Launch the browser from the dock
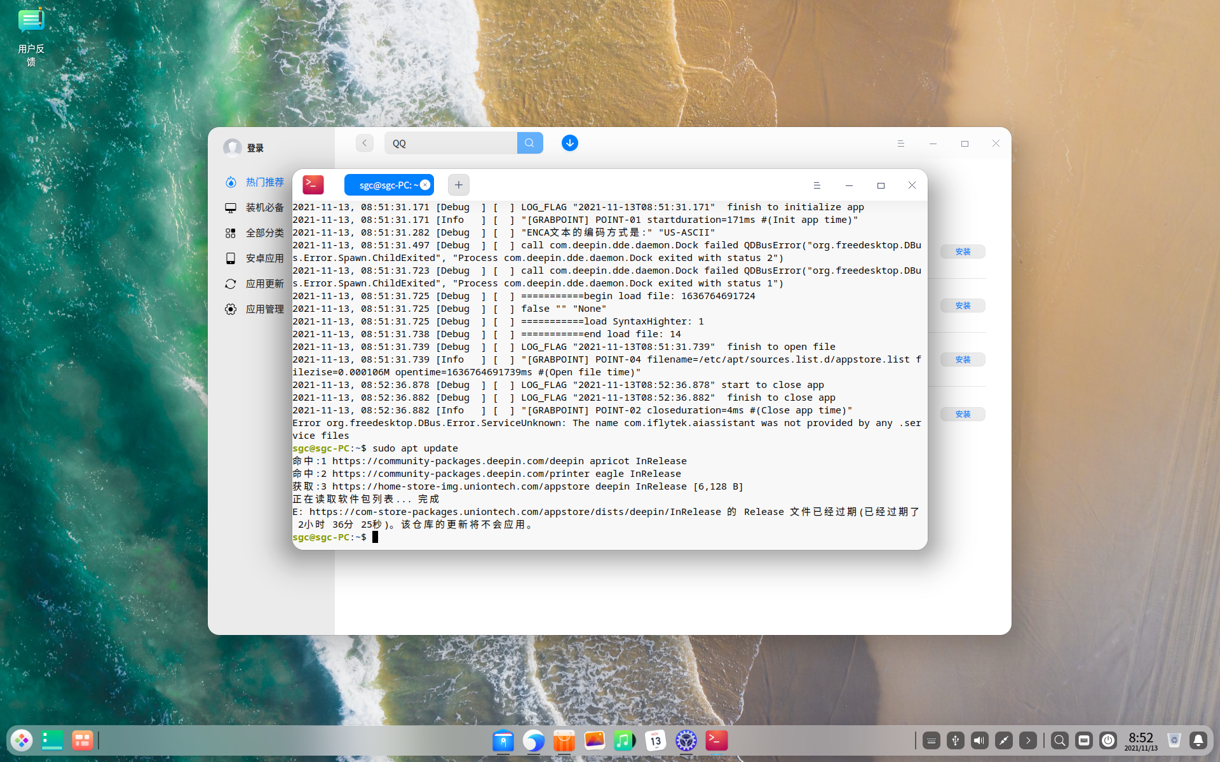 point(534,740)
